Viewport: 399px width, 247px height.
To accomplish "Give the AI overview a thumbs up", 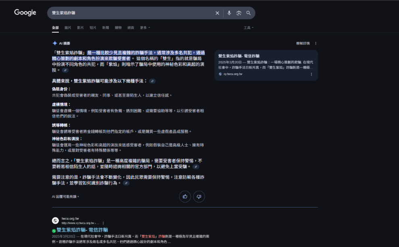I will [185, 197].
